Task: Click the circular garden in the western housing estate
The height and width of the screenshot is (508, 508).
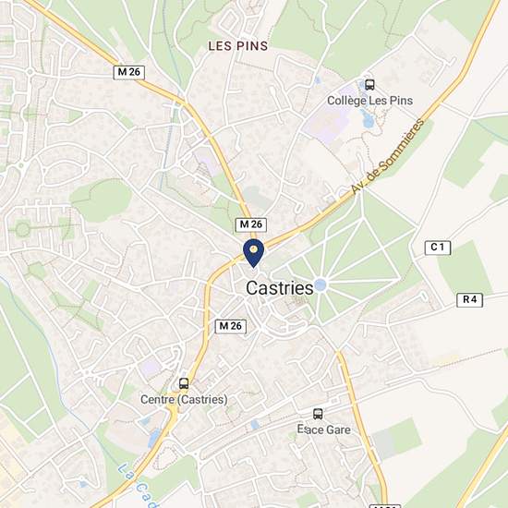Action: coord(23,230)
